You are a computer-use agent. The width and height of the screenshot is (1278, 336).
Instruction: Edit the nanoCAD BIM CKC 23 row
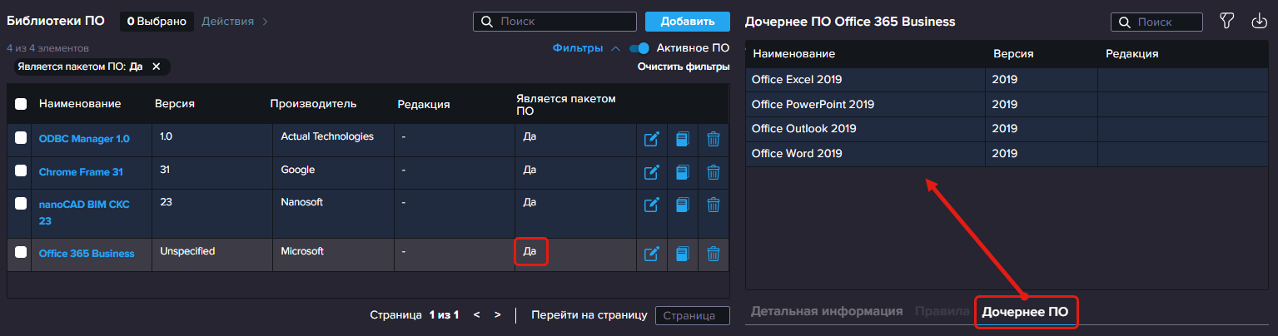pos(652,205)
